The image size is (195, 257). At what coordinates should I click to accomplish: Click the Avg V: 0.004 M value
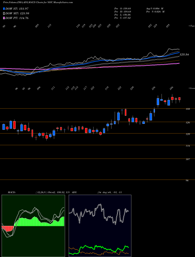coord(155,9)
